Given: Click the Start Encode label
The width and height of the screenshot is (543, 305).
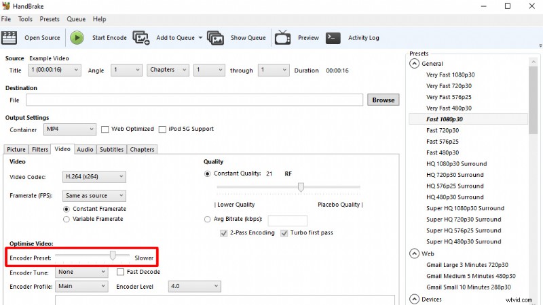Looking at the screenshot, I should click(109, 38).
